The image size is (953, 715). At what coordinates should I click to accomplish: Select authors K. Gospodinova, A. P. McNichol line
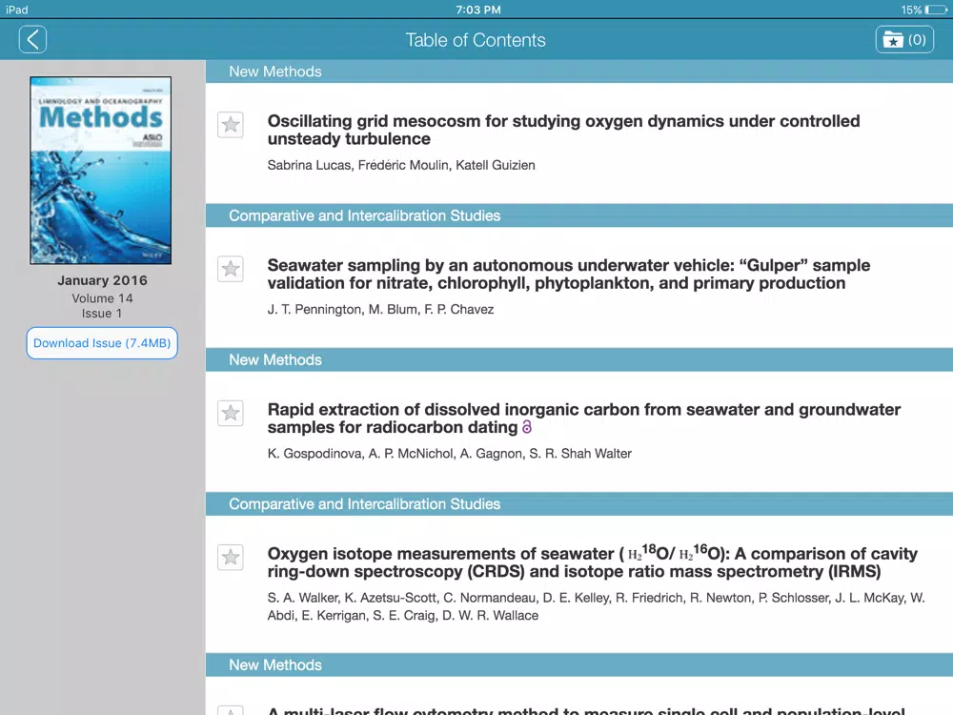point(449,454)
